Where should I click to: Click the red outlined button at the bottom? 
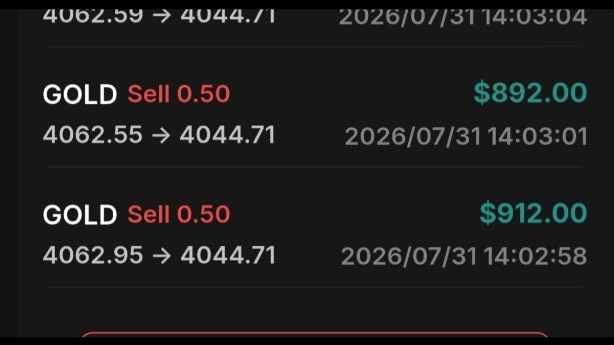point(315,334)
